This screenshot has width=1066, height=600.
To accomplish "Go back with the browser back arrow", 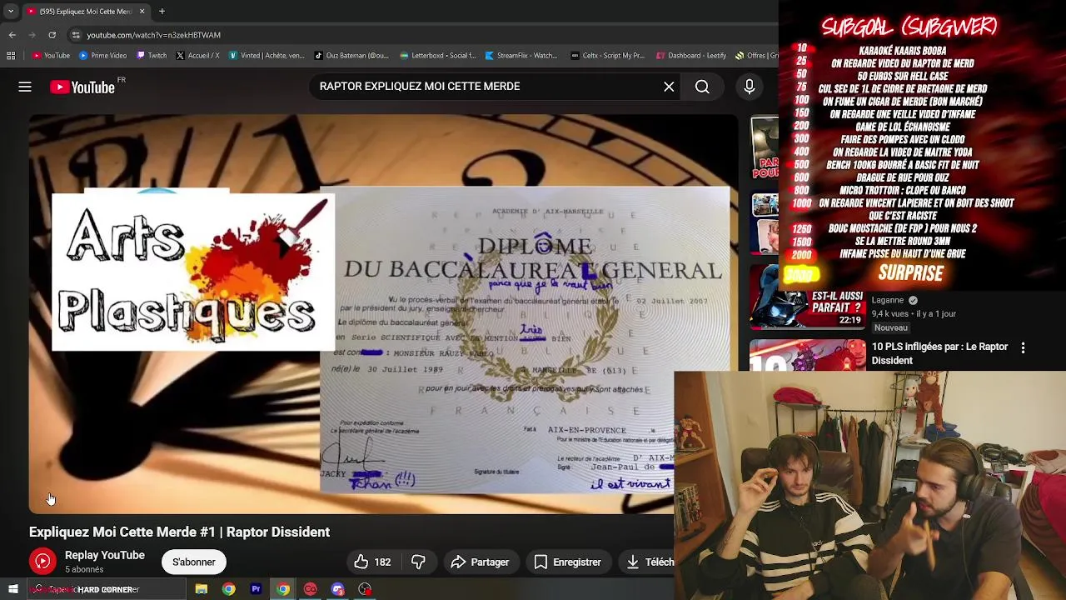I will pyautogui.click(x=12, y=35).
